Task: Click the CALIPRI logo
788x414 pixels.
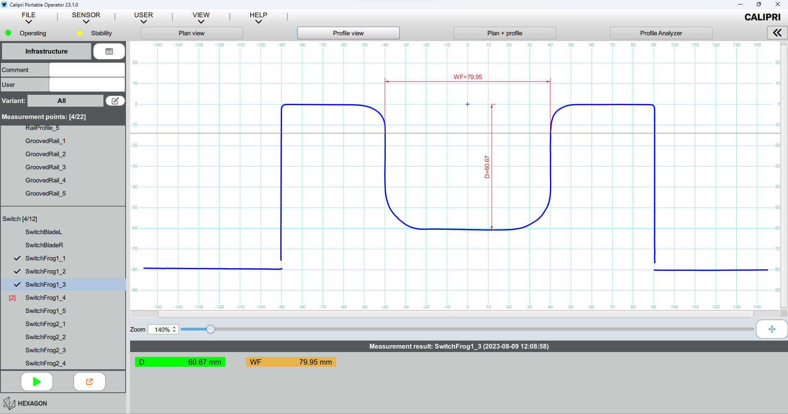Action: click(762, 17)
